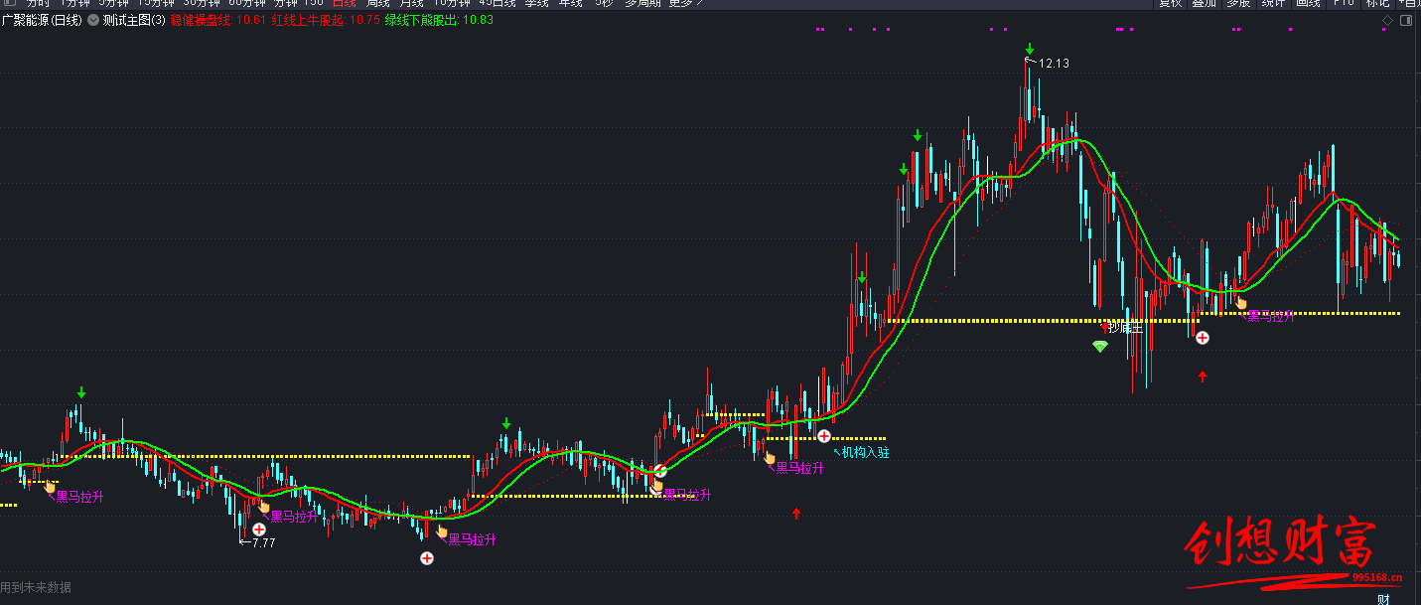
Task: Click the plus-circle marker next to 7.77
Action: click(259, 529)
